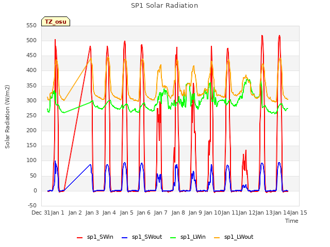Click the 400 y-axis tick label
The height and width of the screenshot is (247, 330).
(x=31, y=70)
